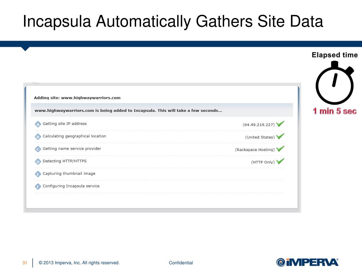This screenshot has height=271, width=362.
Task: Select 'Getting site IP address' text
Action: tap(65, 124)
